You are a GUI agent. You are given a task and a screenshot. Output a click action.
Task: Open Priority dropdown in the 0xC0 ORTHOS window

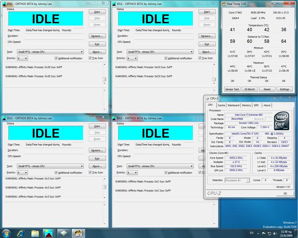(132, 58)
